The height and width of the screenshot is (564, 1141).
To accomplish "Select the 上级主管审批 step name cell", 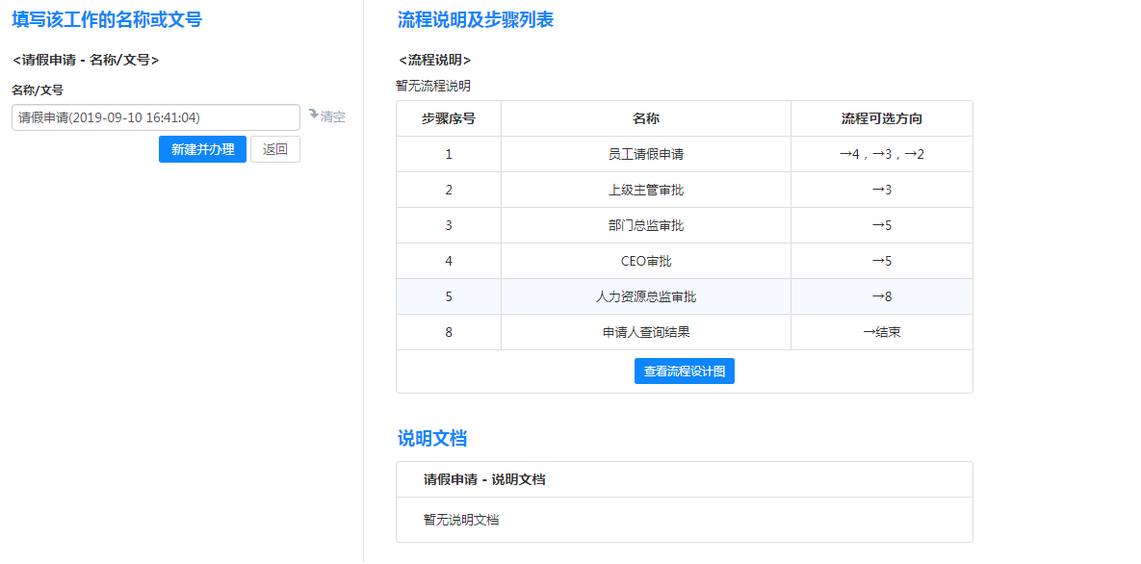I will [645, 190].
